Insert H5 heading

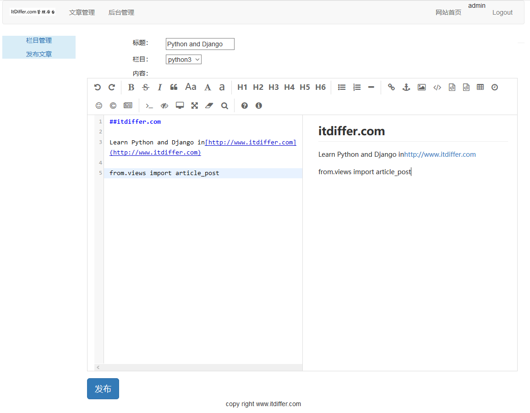pos(305,87)
